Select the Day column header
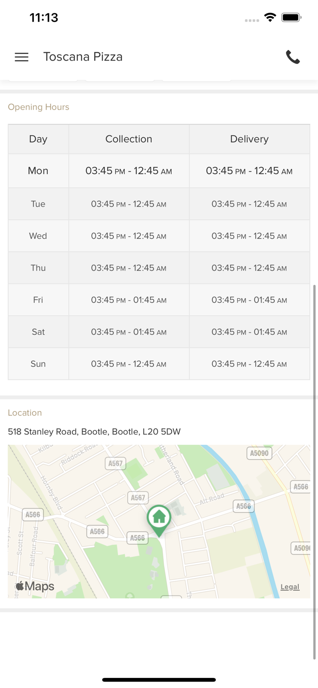Image resolution: width=318 pixels, height=688 pixels. (38, 139)
